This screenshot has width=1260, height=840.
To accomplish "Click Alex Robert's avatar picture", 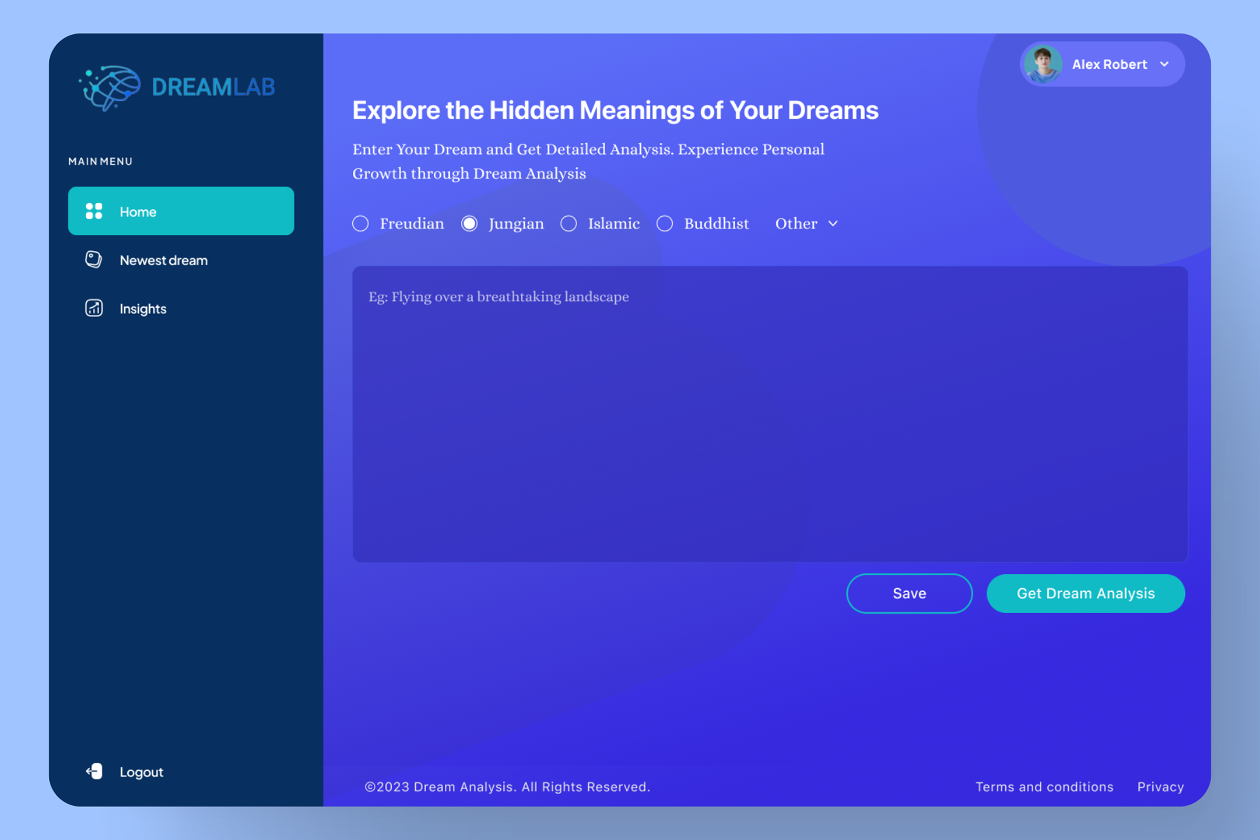I will 1043,64.
